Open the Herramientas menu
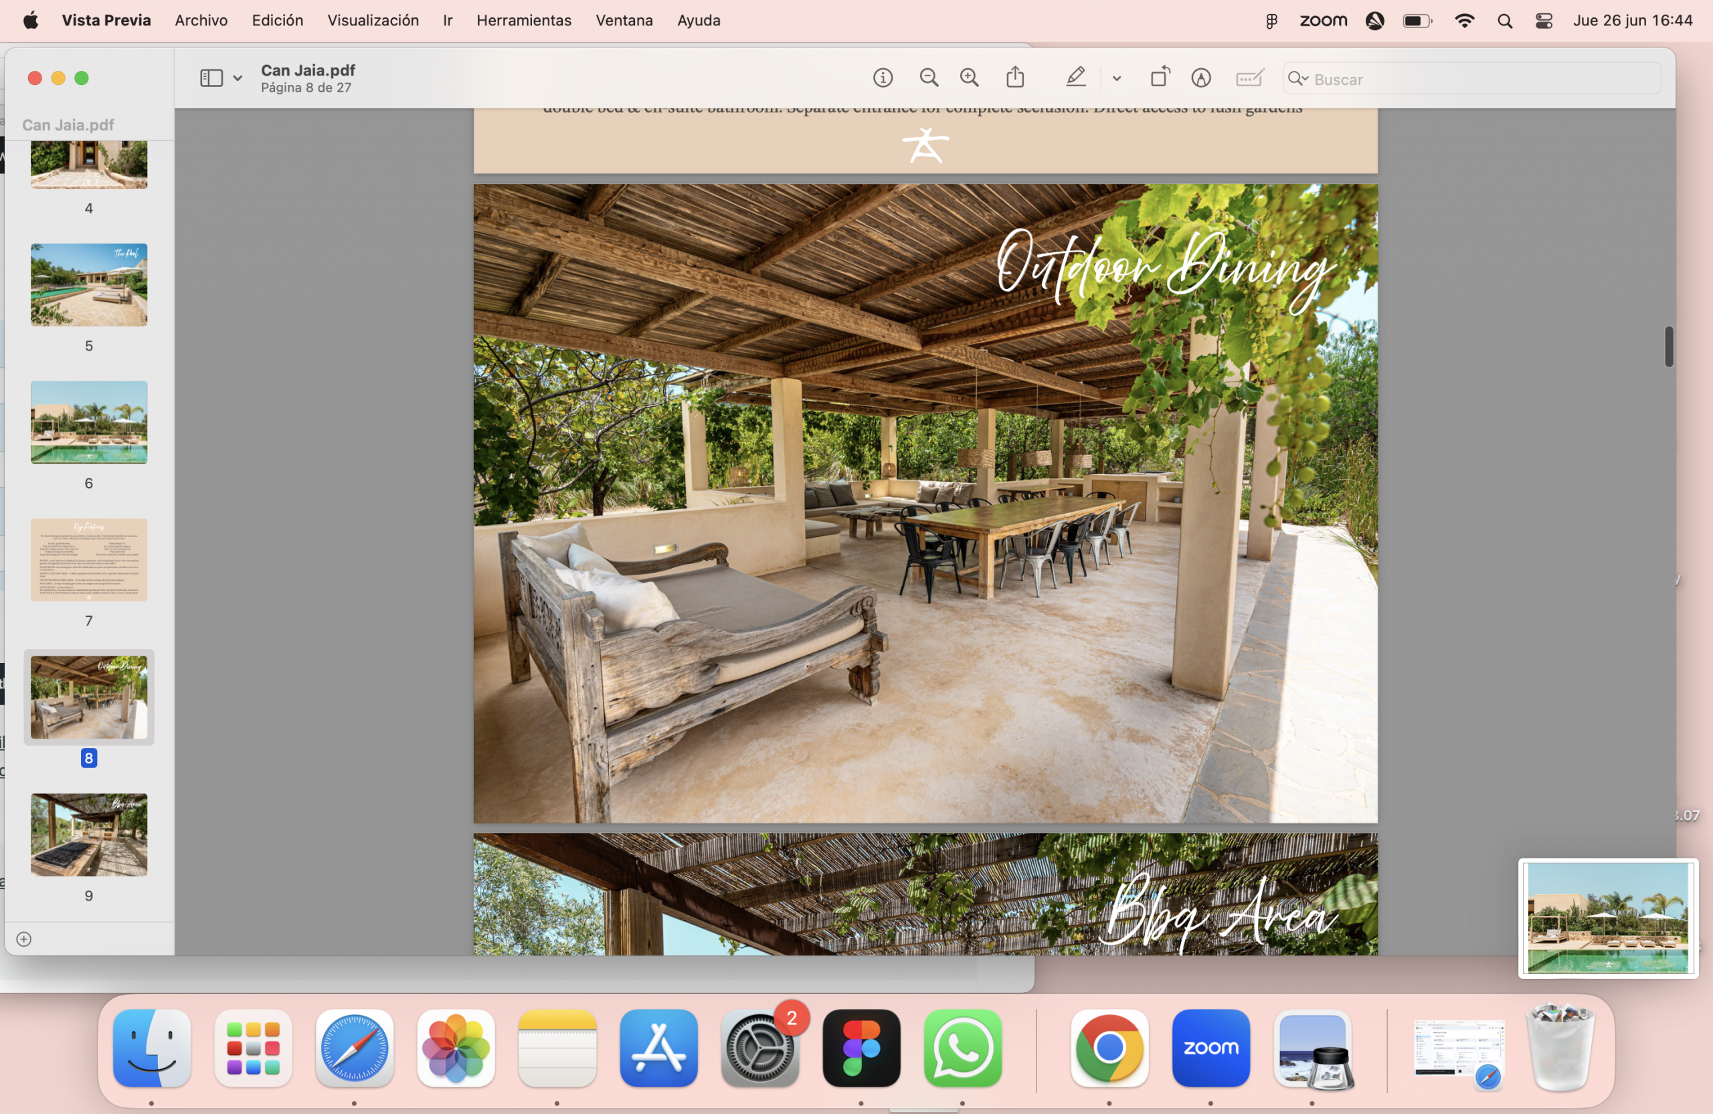This screenshot has width=1713, height=1114. tap(523, 21)
